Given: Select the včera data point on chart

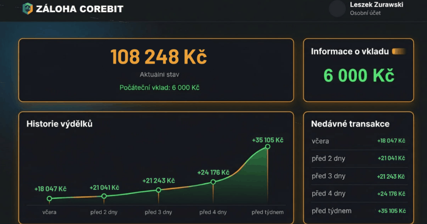Looking at the screenshot, I should point(49,199).
